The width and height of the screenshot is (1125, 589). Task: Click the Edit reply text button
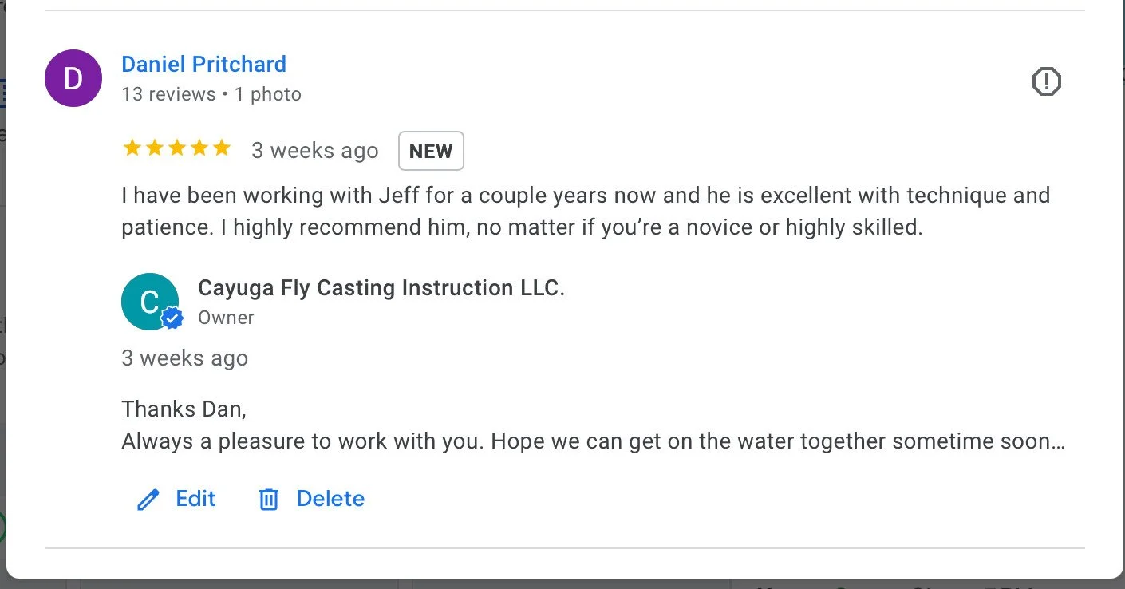click(x=195, y=499)
